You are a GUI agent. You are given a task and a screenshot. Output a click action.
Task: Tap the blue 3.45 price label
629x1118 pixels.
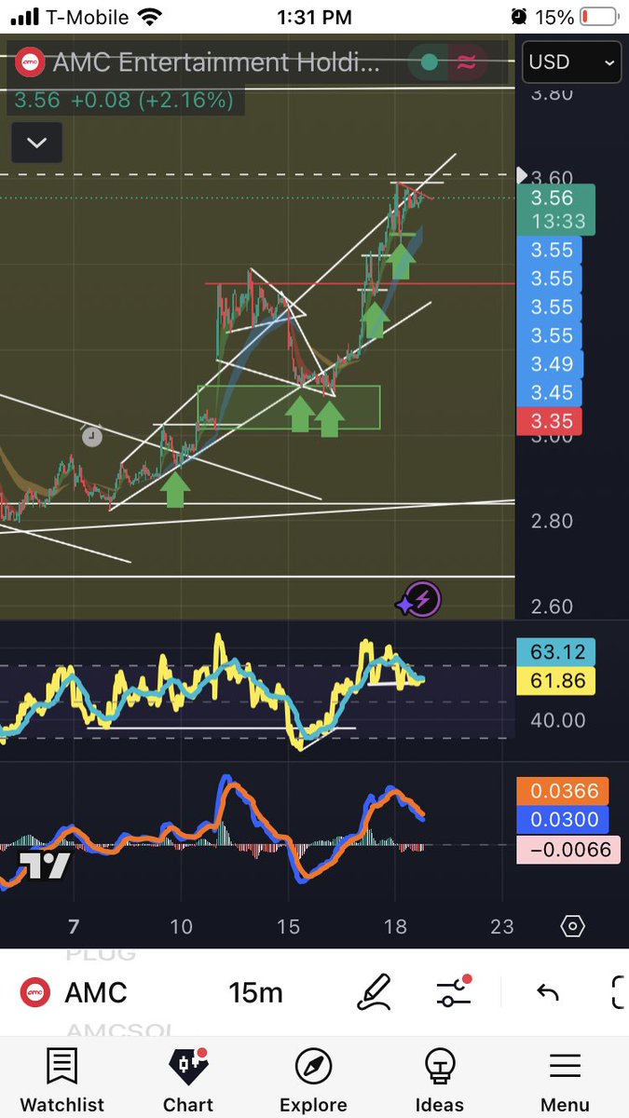point(550,393)
